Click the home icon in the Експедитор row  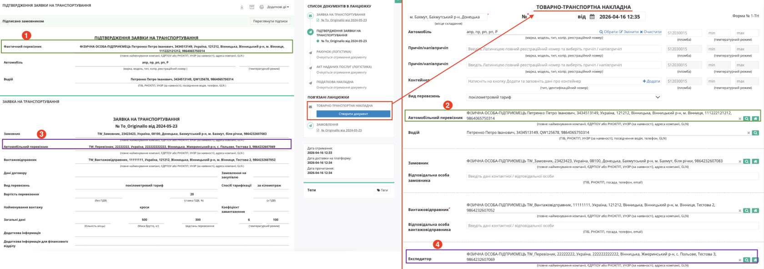755,260
